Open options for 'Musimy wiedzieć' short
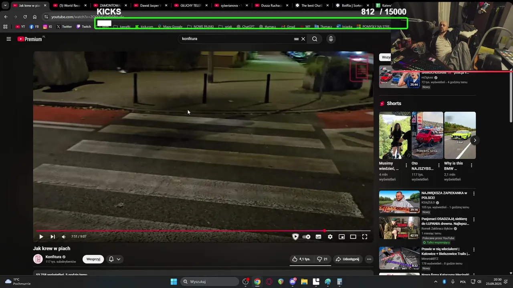 406,165
